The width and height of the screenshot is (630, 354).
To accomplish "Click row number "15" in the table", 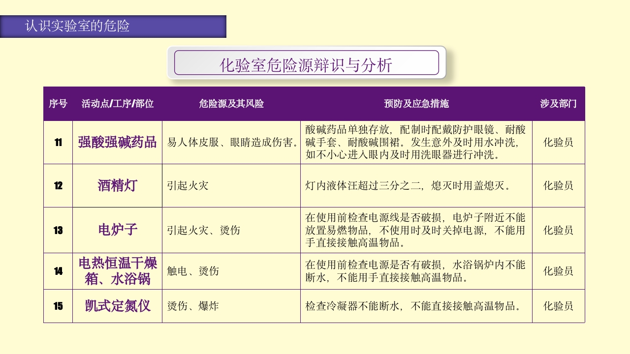I will pyautogui.click(x=58, y=306).
